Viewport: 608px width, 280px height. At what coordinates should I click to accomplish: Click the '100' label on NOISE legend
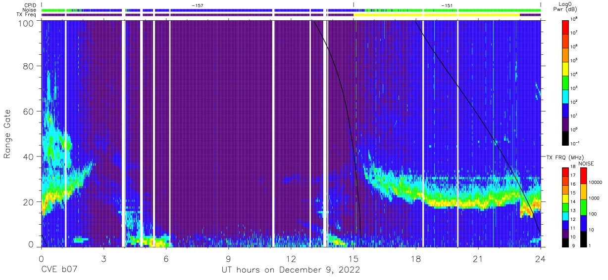[593, 214]
